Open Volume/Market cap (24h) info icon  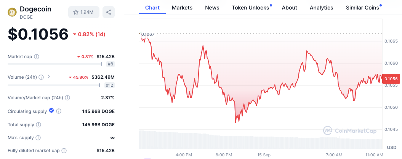point(67,97)
